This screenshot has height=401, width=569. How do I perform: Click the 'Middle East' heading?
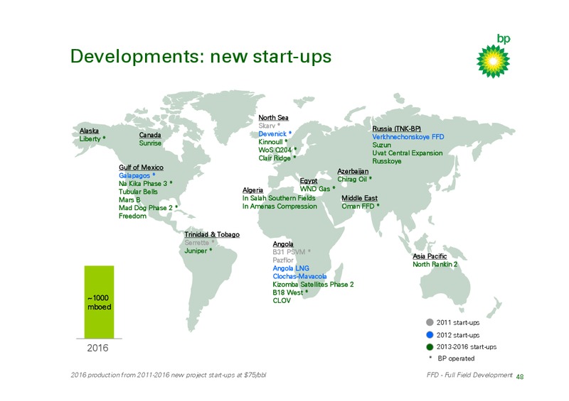pos(359,198)
